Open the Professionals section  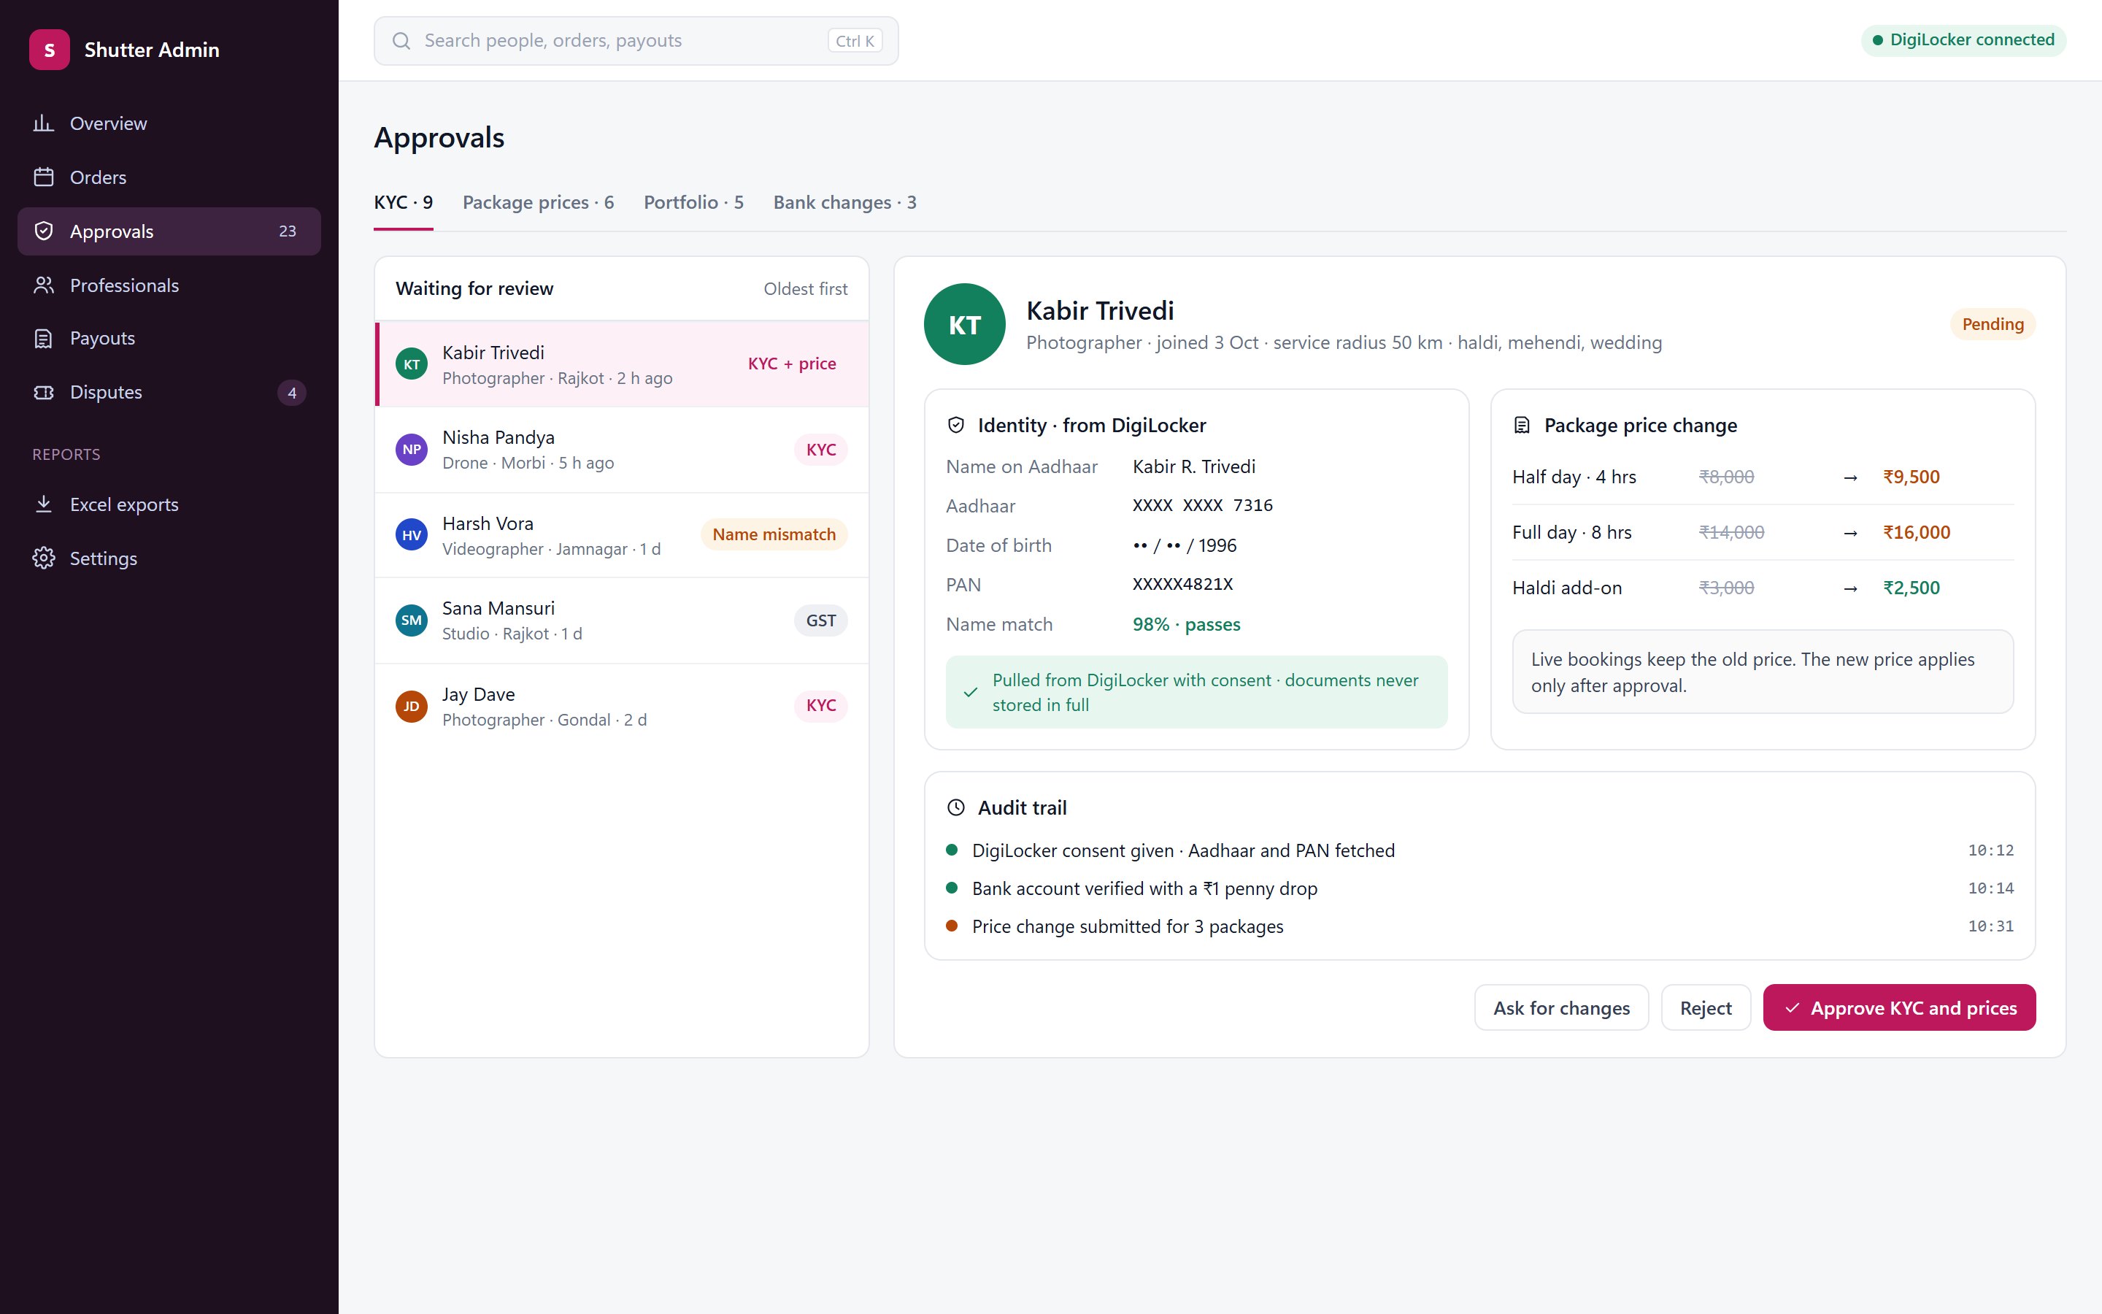point(169,285)
